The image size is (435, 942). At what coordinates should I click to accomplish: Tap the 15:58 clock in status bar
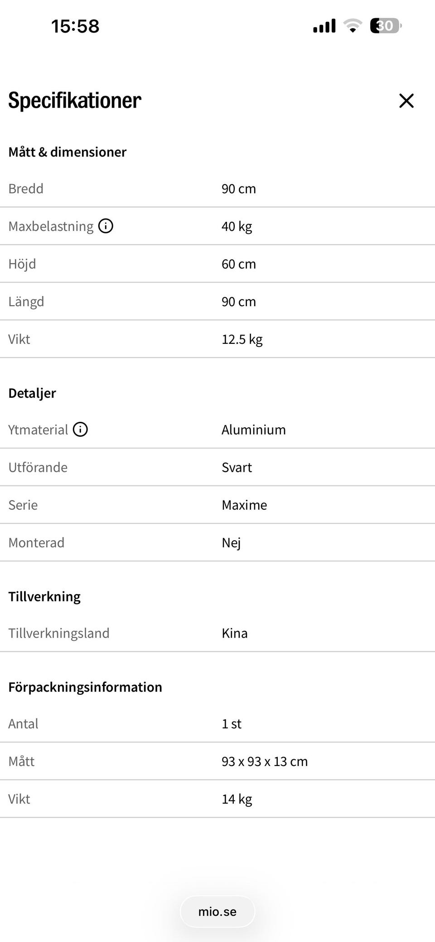[75, 26]
